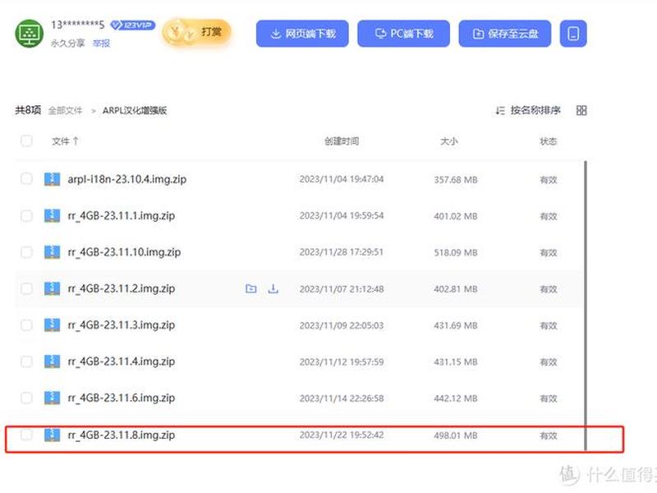Check the box for rr_4GB-23.11.6.img.zip
Screen dimensions: 657x493
click(26, 398)
